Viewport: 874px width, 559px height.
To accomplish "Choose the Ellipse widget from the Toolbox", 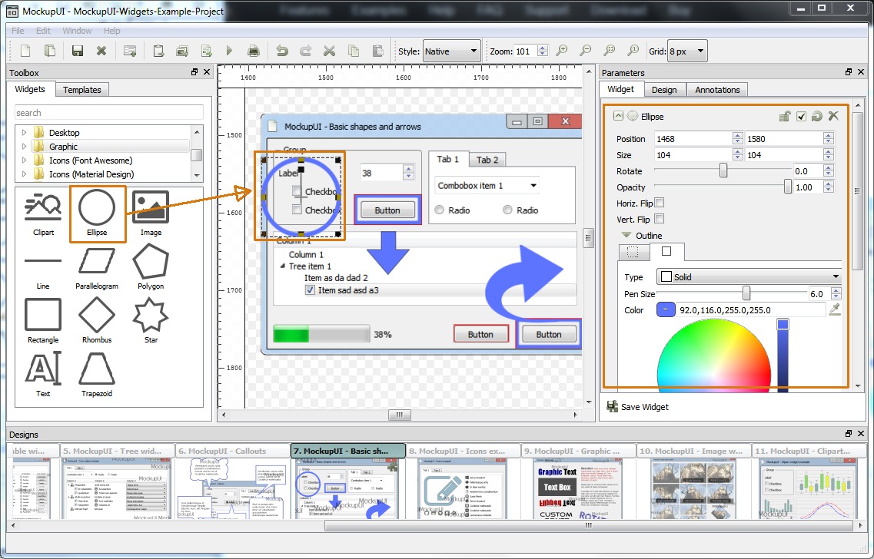I will click(x=97, y=214).
